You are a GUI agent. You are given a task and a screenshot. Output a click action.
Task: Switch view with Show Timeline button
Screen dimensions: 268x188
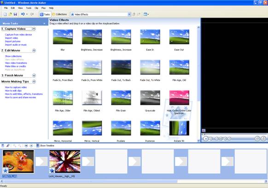45,146
